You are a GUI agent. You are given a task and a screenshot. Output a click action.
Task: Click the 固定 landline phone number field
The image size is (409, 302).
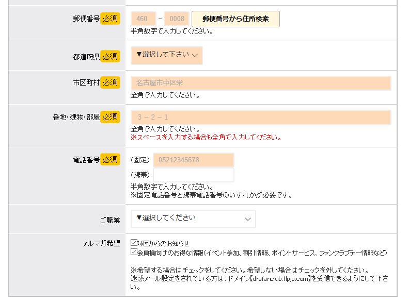pos(194,160)
